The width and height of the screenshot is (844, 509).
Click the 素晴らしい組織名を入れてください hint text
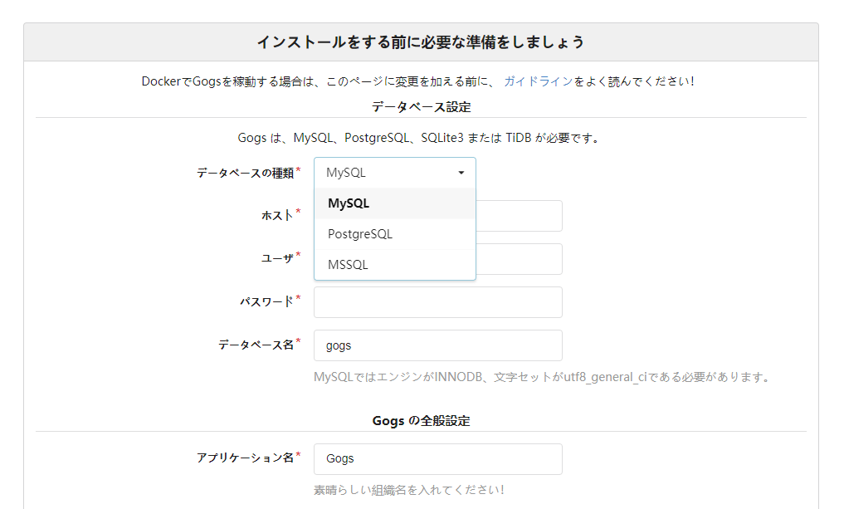tap(408, 490)
